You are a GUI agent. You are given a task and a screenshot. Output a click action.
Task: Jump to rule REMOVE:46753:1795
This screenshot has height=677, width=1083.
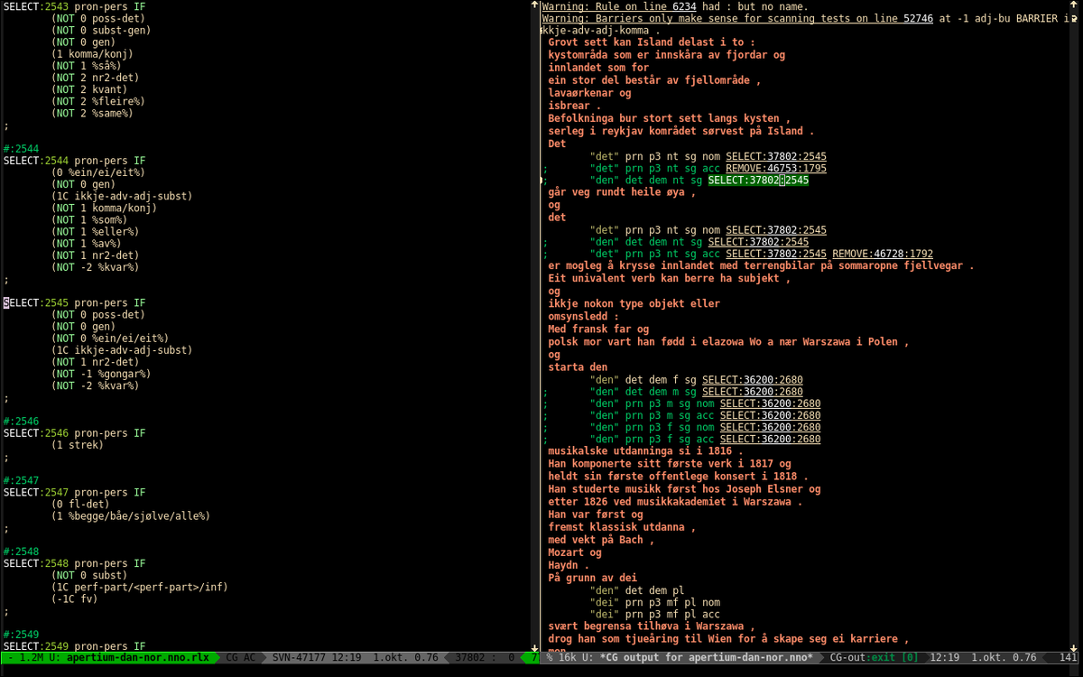[775, 168]
